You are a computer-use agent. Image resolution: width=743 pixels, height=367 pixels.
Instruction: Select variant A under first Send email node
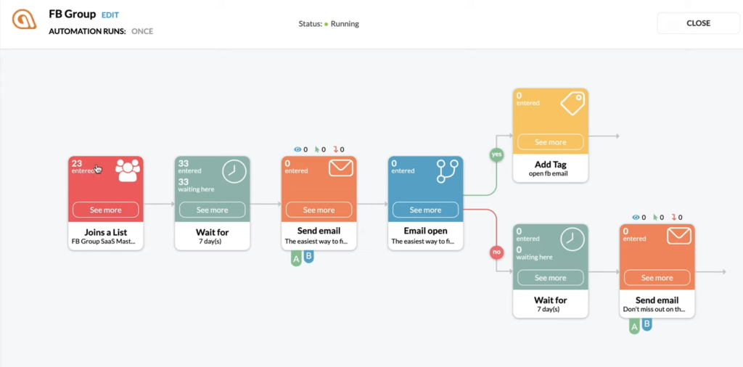point(296,258)
